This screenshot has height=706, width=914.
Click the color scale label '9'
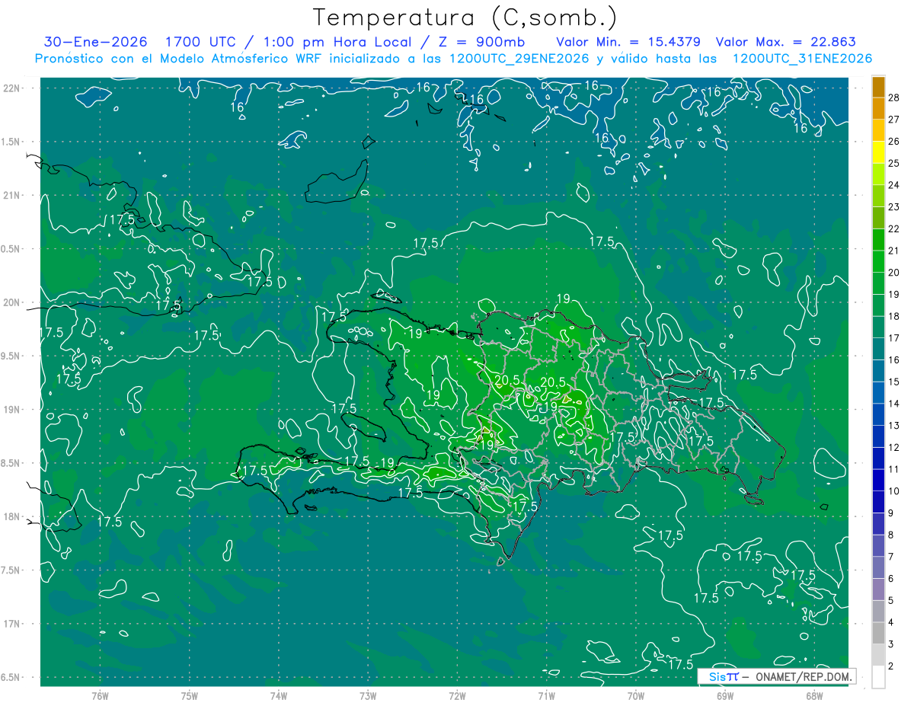click(x=891, y=513)
